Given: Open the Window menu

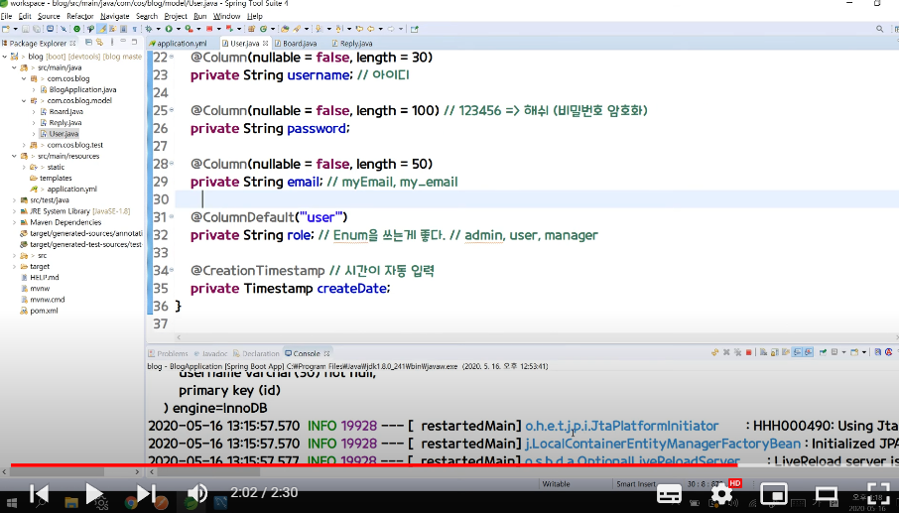Looking at the screenshot, I should [x=226, y=16].
